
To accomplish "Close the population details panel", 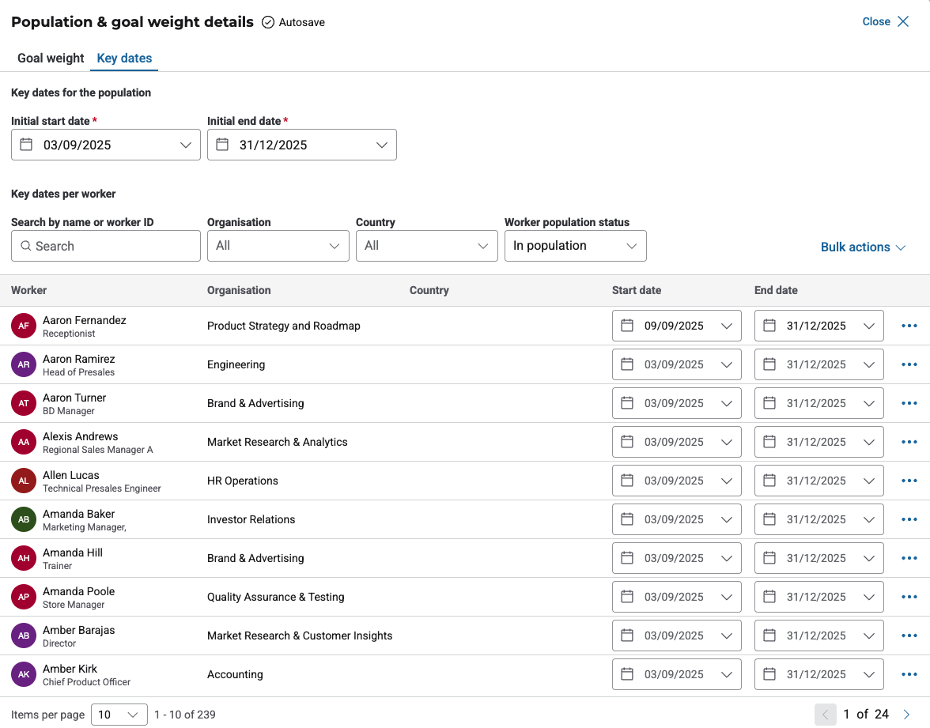I will point(886,21).
